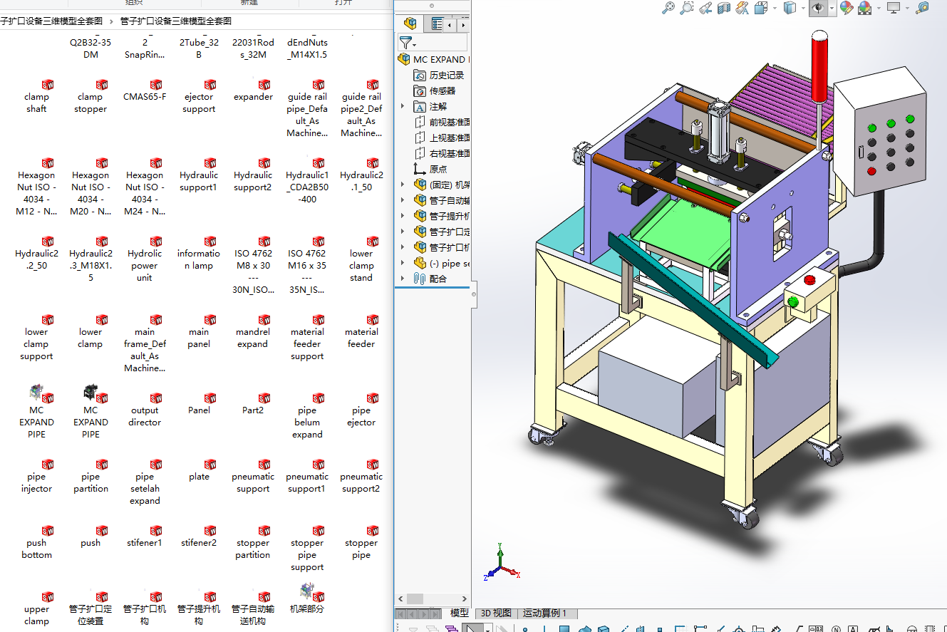Click the Apply Scene icon
This screenshot has height=632, width=947.
[x=864, y=8]
